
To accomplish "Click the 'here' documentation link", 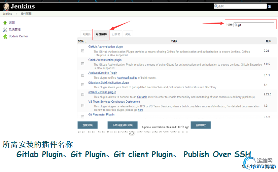I will pyautogui.click(x=140, y=110).
